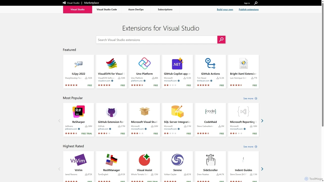Open the Microsoft Visual Studio Installer box icon
The image size is (324, 182).
click(x=145, y=111)
